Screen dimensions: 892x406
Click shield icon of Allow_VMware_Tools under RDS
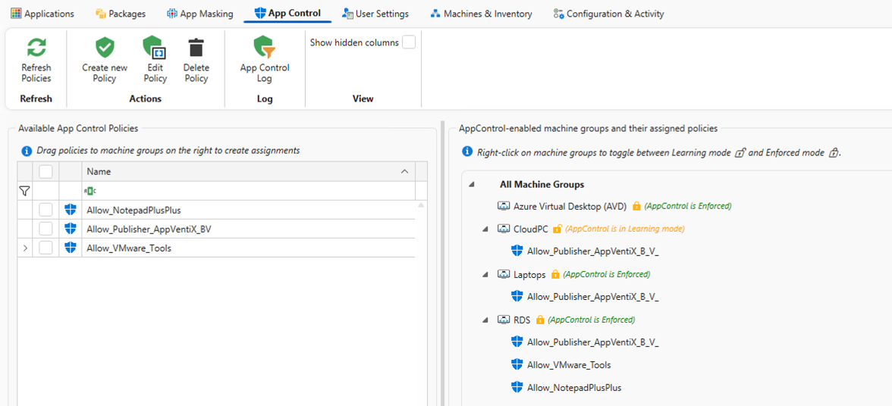coord(517,365)
